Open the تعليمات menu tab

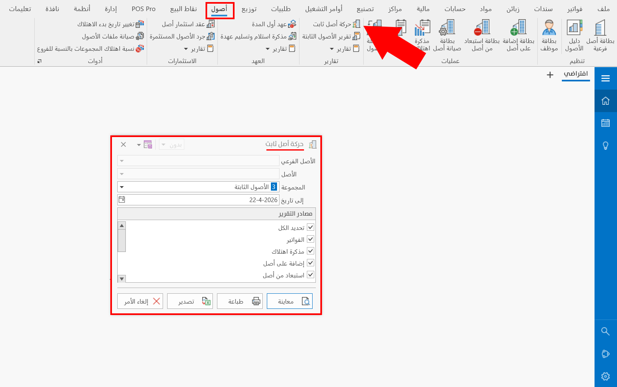pos(20,9)
